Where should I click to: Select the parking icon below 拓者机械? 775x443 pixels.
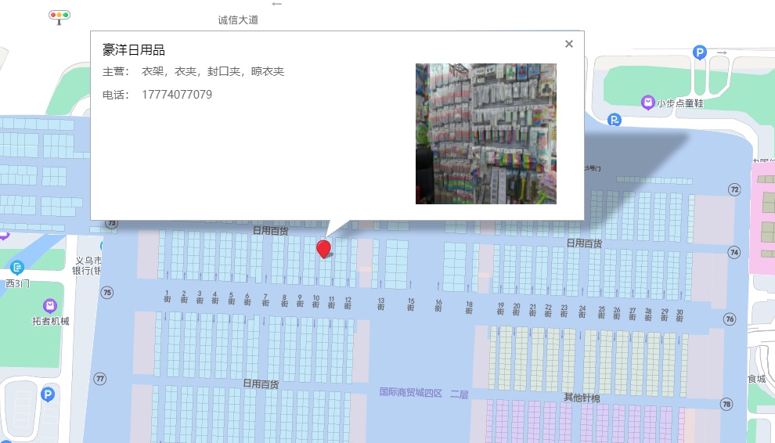[x=48, y=395]
